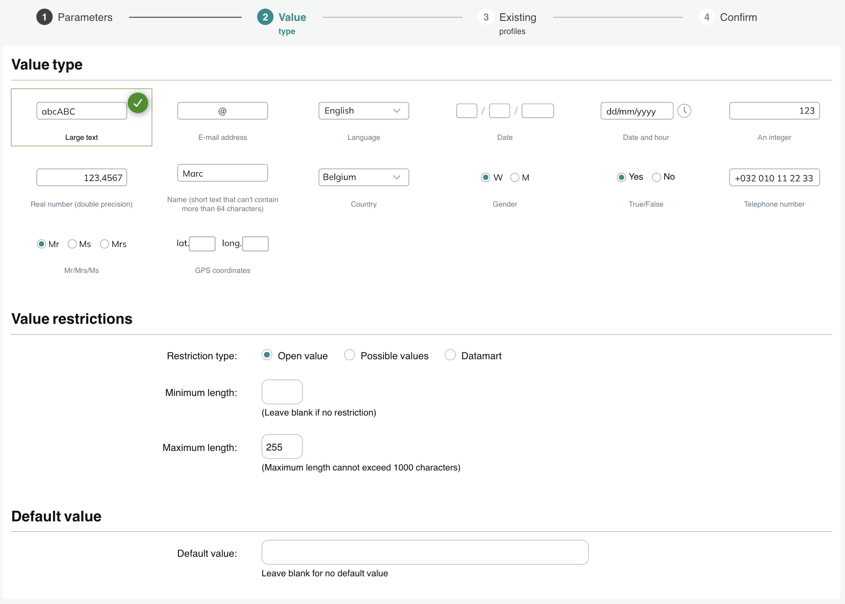The width and height of the screenshot is (845, 604).
Task: Choose the E-mail address value type
Action: (223, 137)
